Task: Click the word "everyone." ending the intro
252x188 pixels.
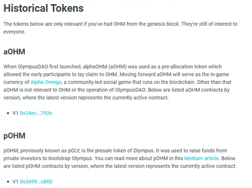Action: click(15, 32)
